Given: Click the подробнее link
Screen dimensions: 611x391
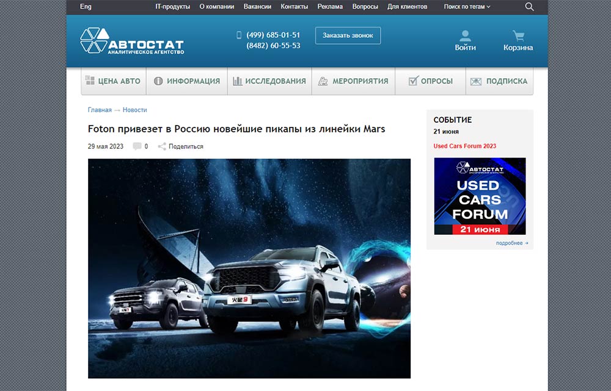Looking at the screenshot, I should pyautogui.click(x=511, y=243).
